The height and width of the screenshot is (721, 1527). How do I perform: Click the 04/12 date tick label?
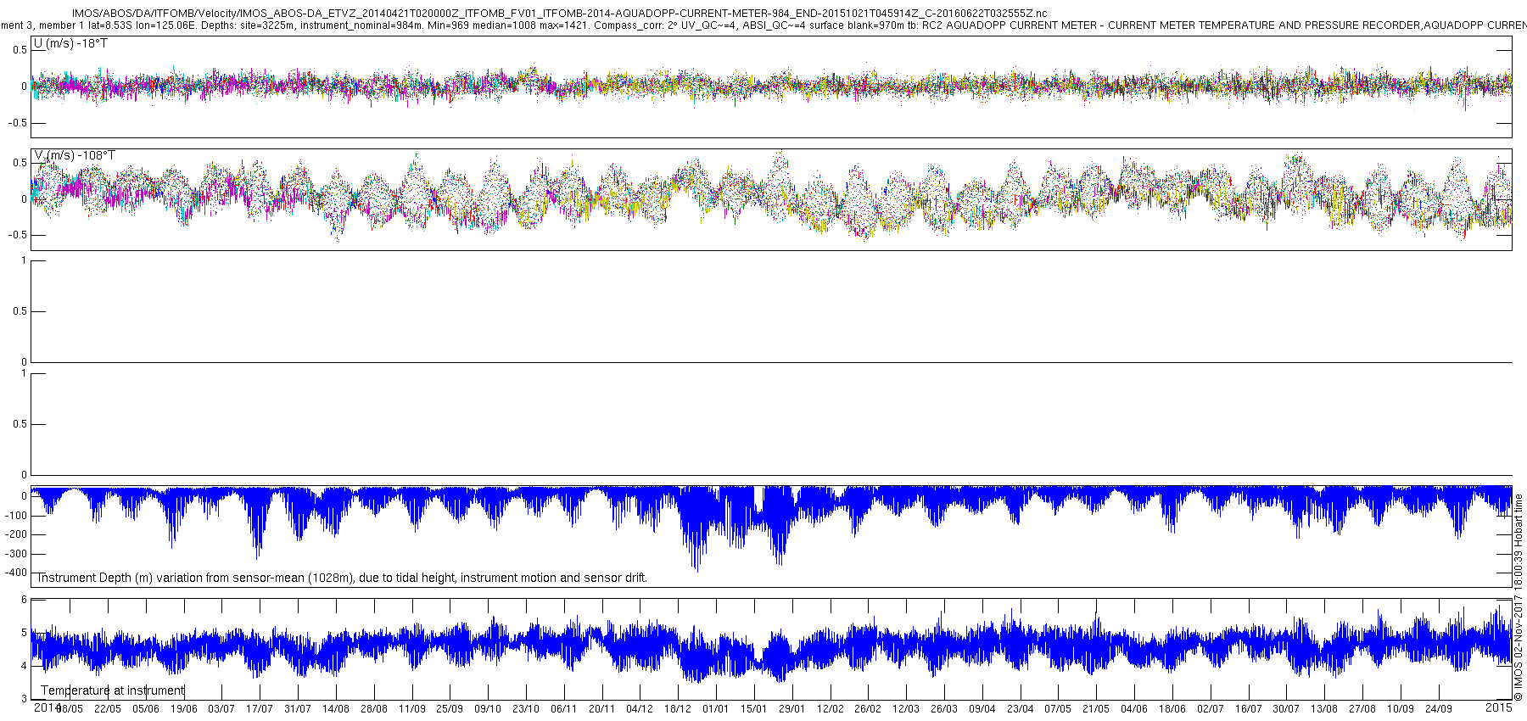point(640,709)
